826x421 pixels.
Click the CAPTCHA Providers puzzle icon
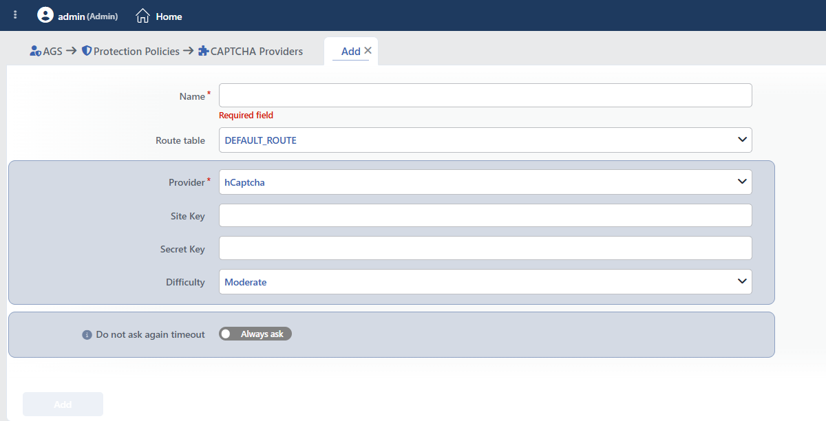[203, 51]
